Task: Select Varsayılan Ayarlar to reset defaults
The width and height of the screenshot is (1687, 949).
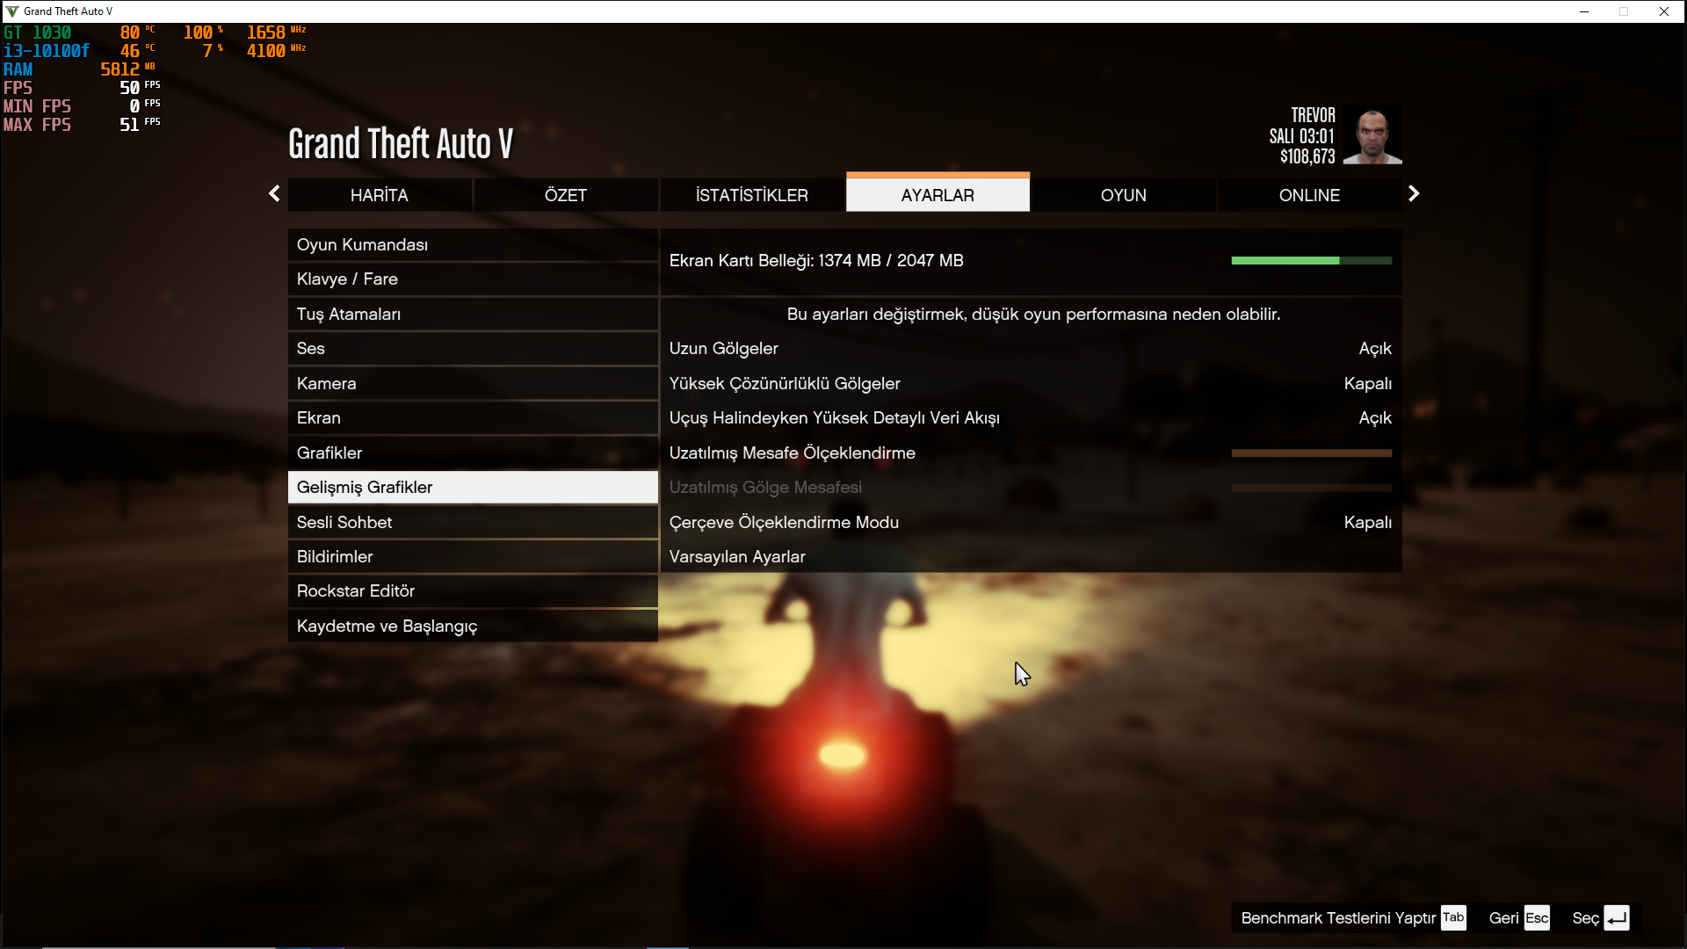Action: click(x=737, y=557)
